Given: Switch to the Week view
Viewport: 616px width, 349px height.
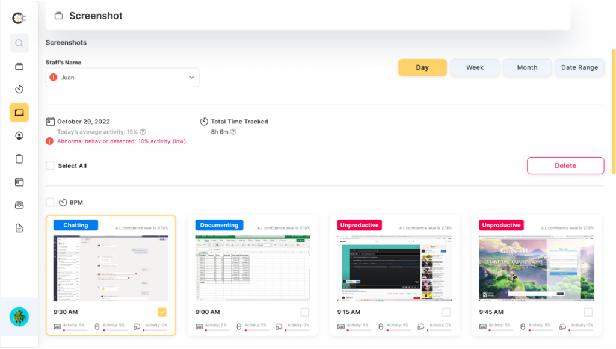Looking at the screenshot, I should [475, 67].
